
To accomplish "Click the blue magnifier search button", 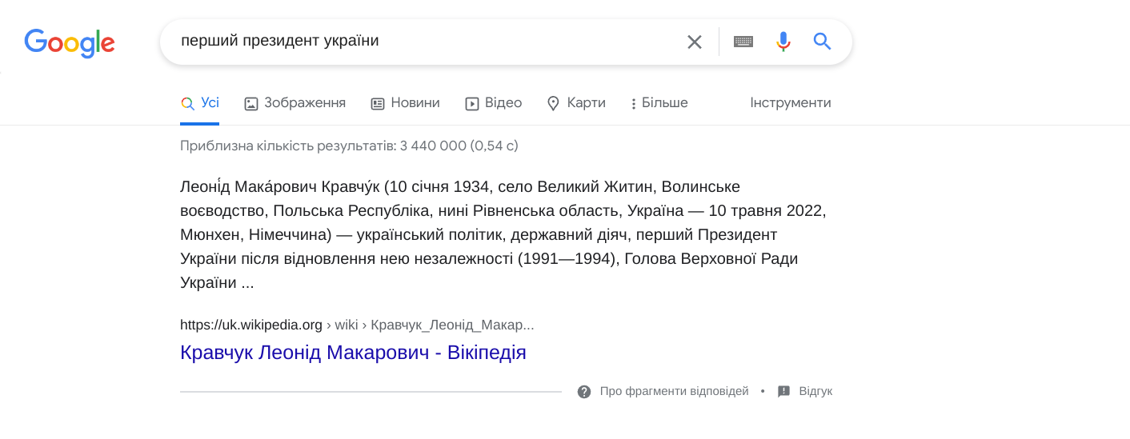I will (823, 42).
